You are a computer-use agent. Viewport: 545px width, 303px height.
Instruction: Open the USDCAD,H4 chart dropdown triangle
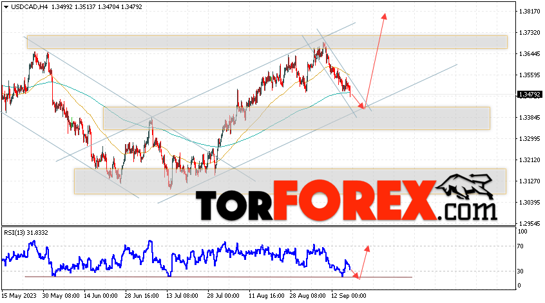[x=6, y=7]
